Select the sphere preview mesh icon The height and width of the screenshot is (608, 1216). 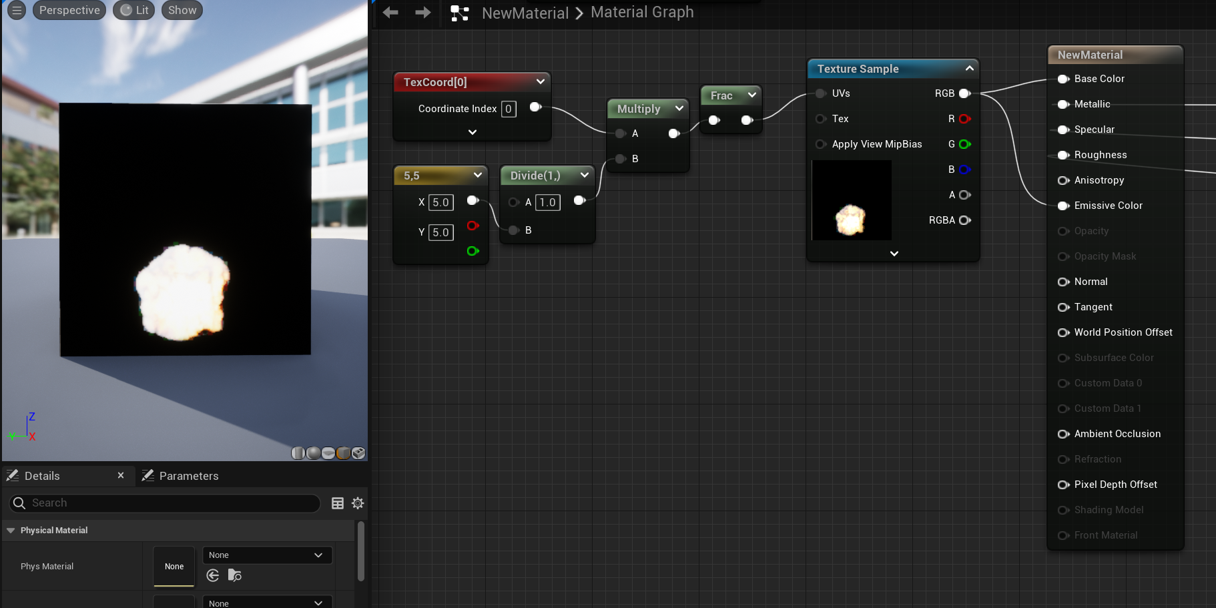tap(313, 453)
